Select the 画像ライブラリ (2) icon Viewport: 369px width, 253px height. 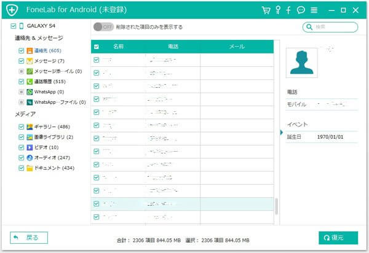[30, 137]
